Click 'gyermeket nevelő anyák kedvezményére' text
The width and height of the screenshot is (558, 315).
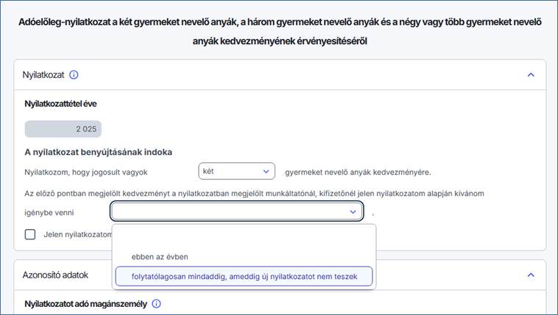tap(357, 172)
